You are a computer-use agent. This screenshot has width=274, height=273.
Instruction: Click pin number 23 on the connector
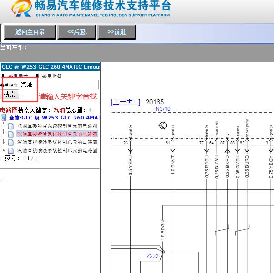pos(126,143)
